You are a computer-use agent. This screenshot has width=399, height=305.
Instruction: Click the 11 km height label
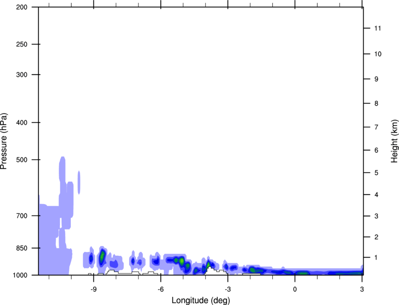[377, 28]
